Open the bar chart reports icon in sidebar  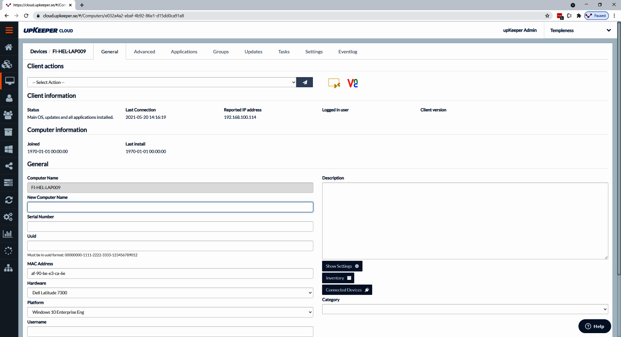pos(10,234)
